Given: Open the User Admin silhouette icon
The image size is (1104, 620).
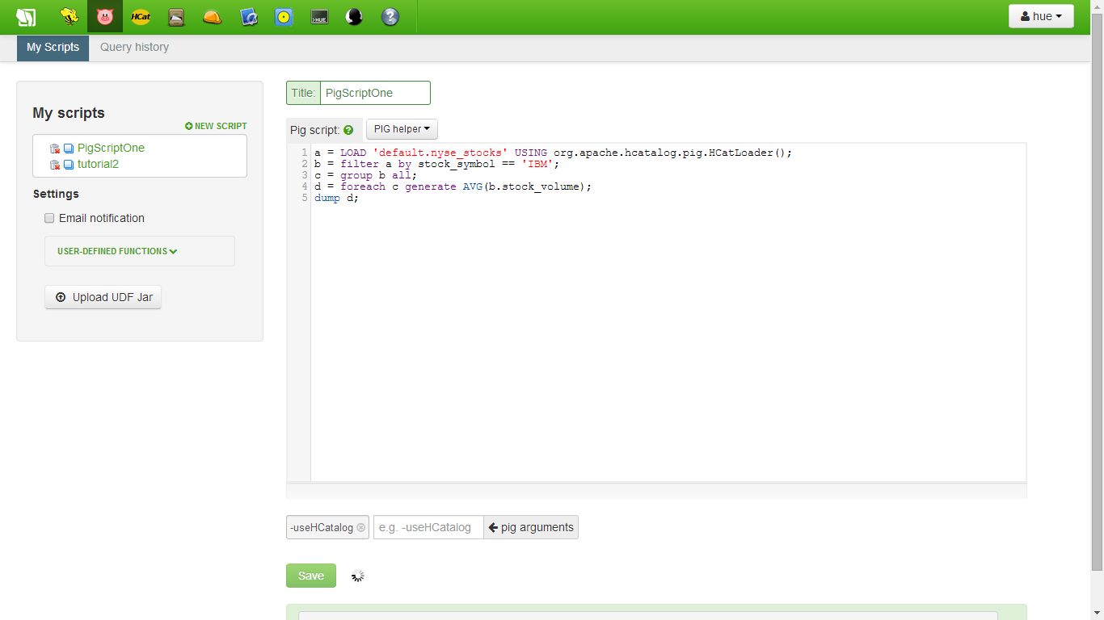Looking at the screenshot, I should click(x=354, y=16).
